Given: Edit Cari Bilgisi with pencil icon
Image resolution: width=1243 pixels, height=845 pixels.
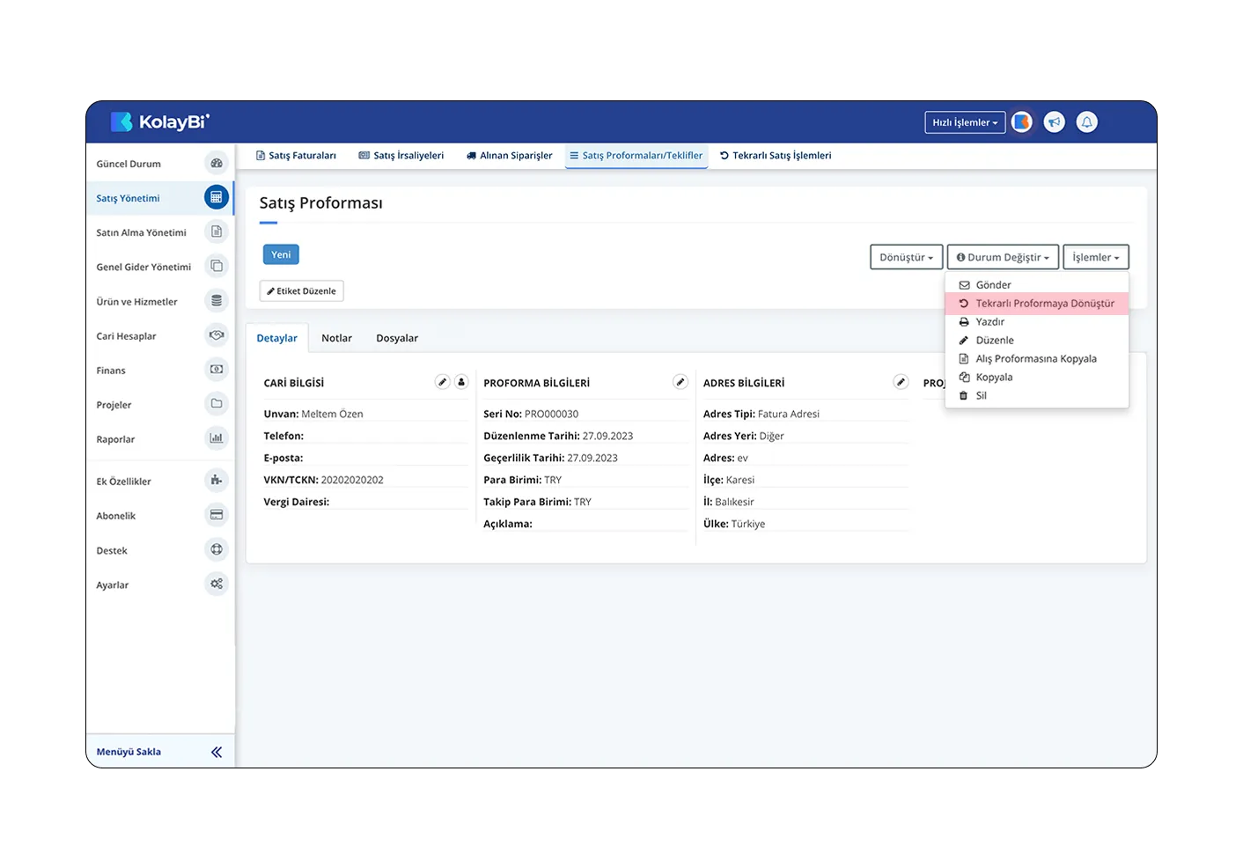Looking at the screenshot, I should [443, 382].
